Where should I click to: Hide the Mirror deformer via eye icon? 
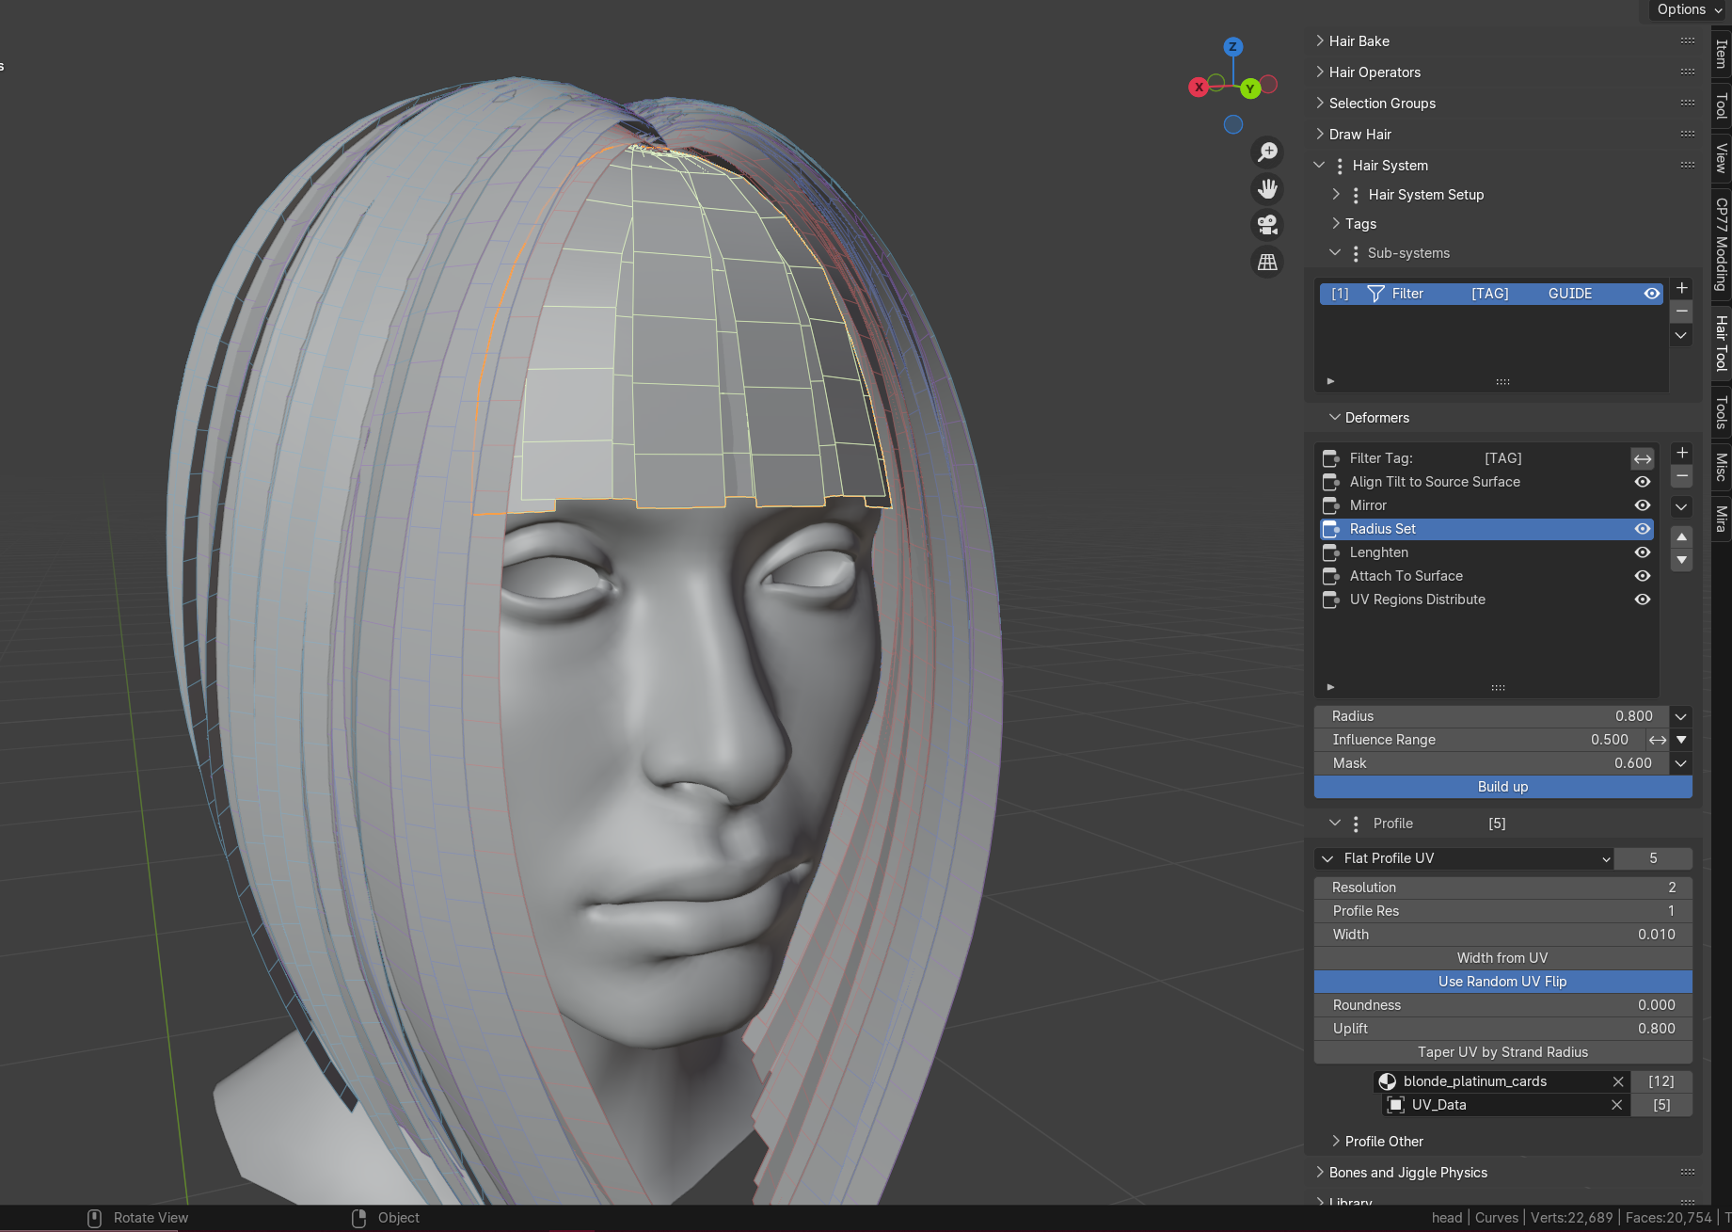(x=1643, y=505)
